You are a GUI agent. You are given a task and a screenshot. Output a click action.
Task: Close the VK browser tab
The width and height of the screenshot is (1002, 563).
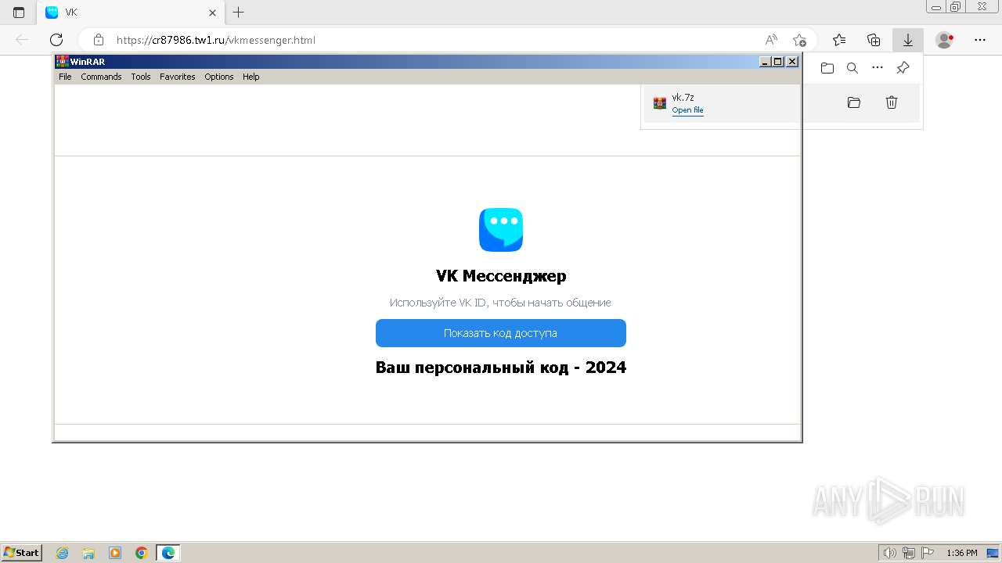tap(212, 13)
